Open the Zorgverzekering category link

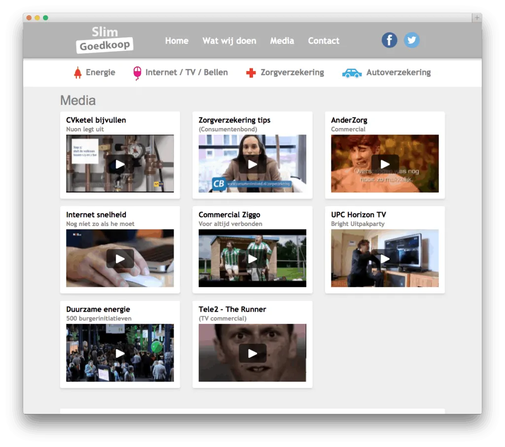pos(292,72)
